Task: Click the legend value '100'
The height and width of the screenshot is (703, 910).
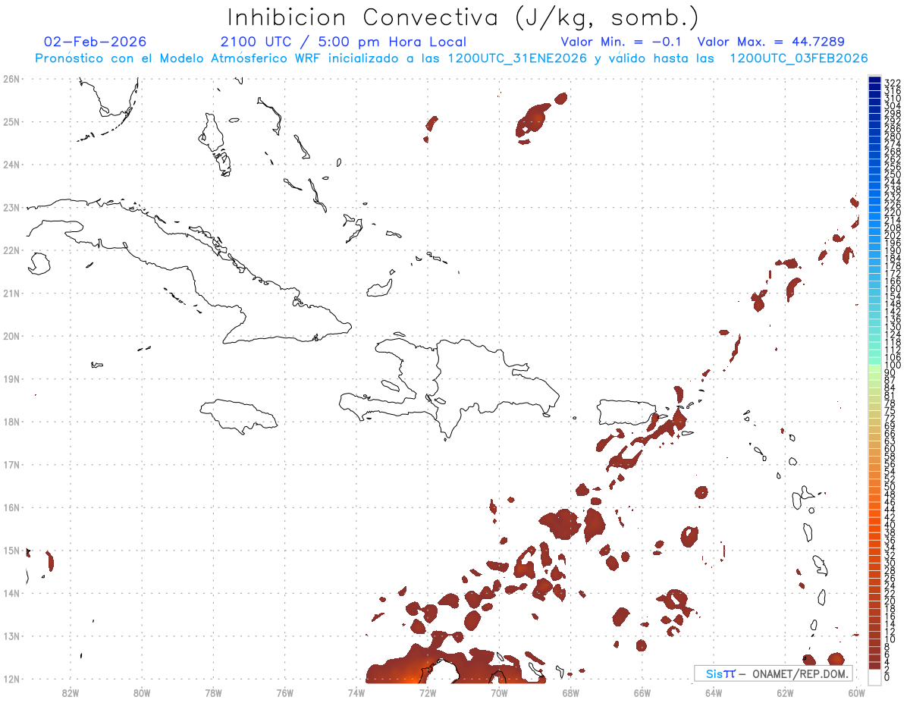Action: (892, 366)
